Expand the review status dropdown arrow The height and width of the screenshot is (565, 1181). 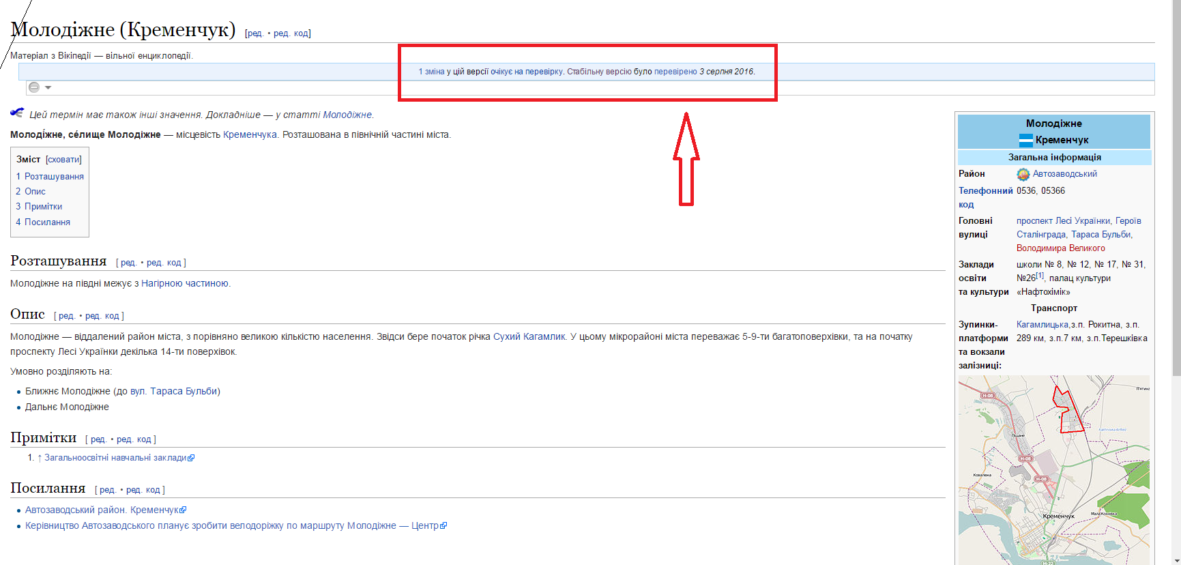click(48, 87)
